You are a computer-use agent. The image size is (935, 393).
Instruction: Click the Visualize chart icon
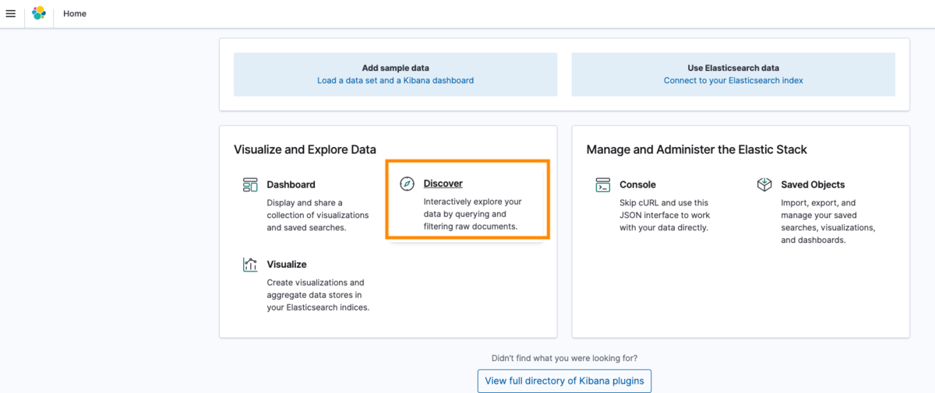[x=250, y=265]
